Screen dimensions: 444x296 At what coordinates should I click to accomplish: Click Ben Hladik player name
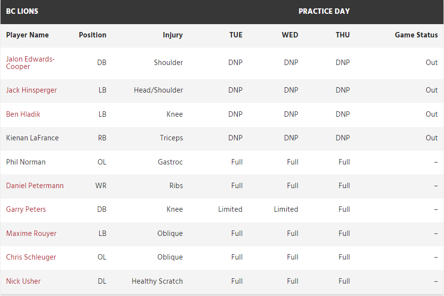point(23,114)
